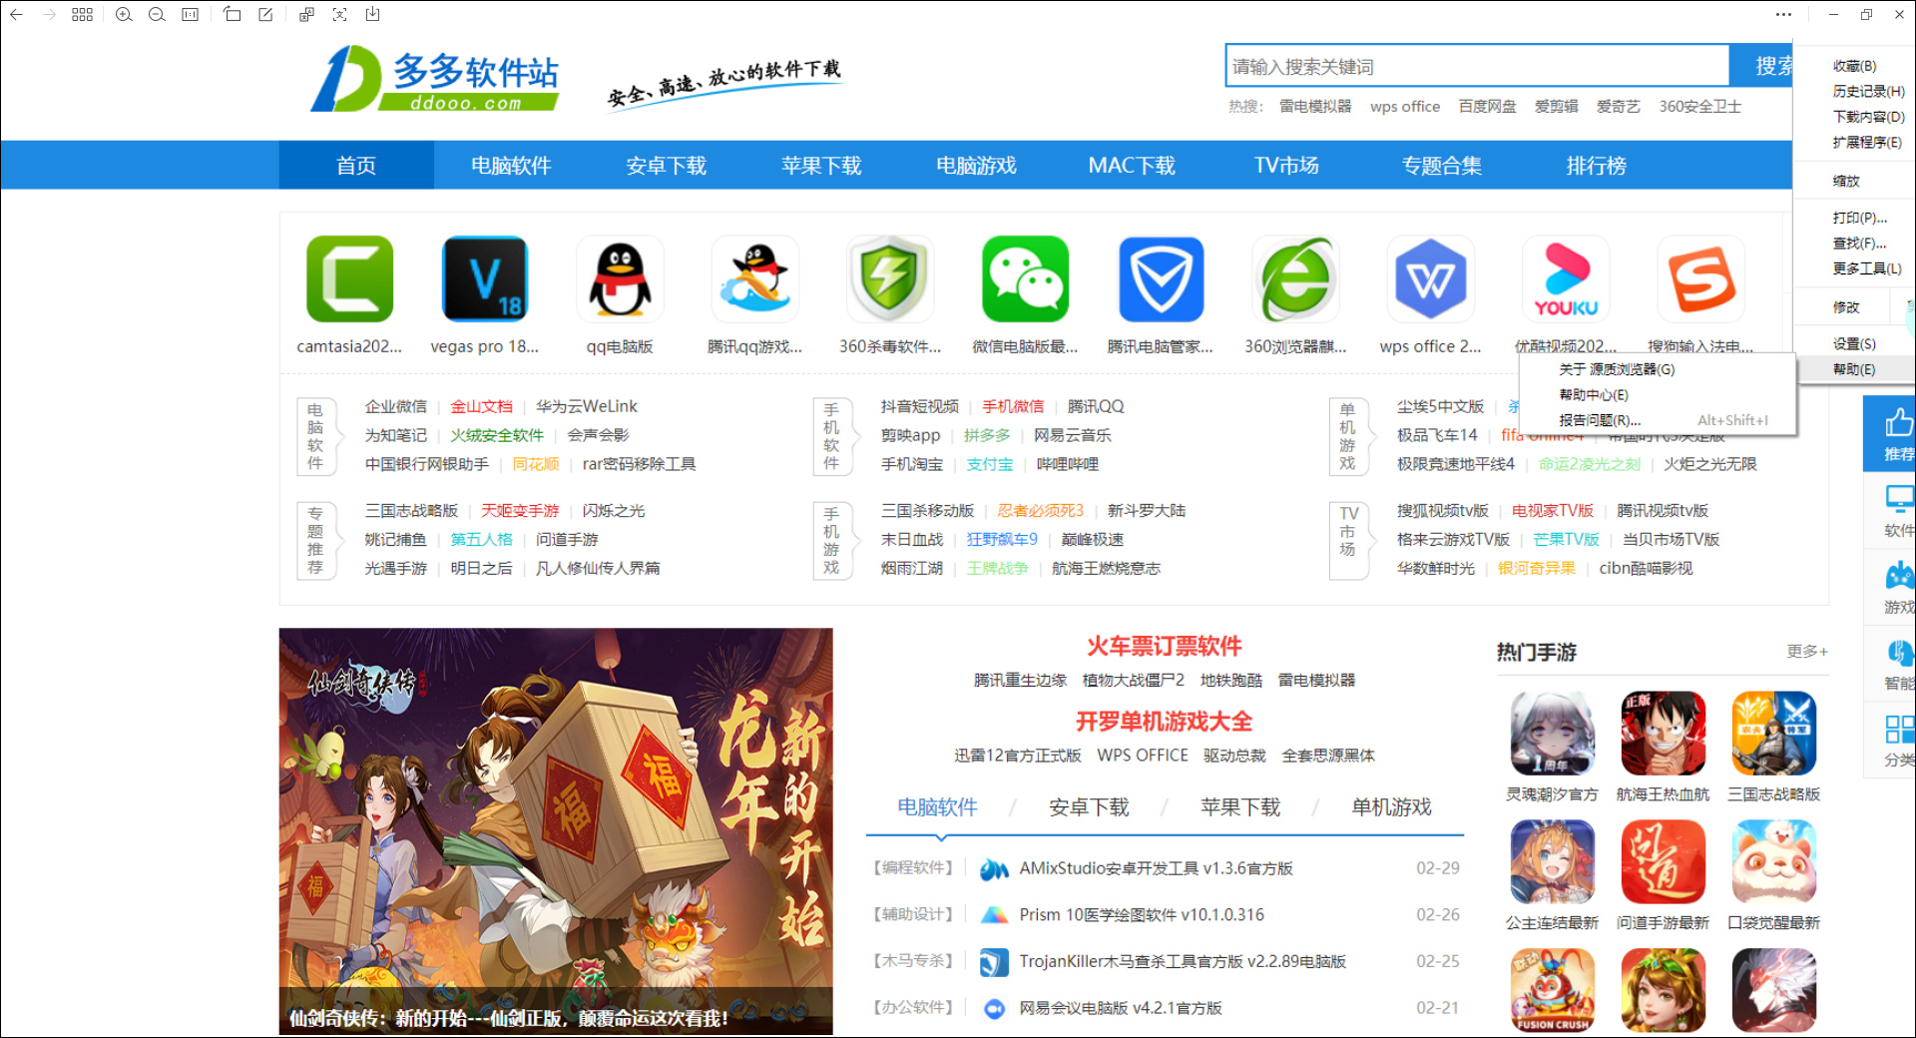Switch to the TV市场 navigation tab
The width and height of the screenshot is (1916, 1038).
point(1286,166)
